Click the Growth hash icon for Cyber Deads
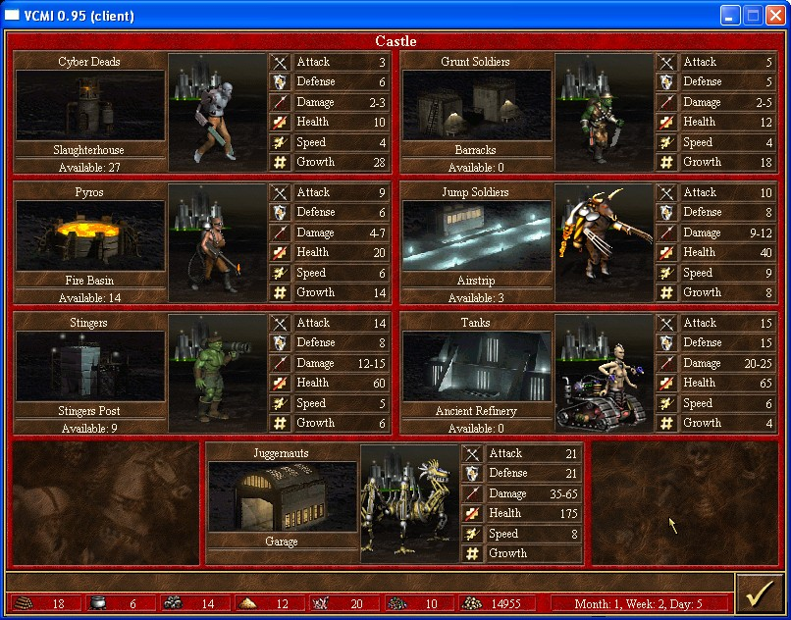Screen dimensions: 791x620 click(280, 163)
